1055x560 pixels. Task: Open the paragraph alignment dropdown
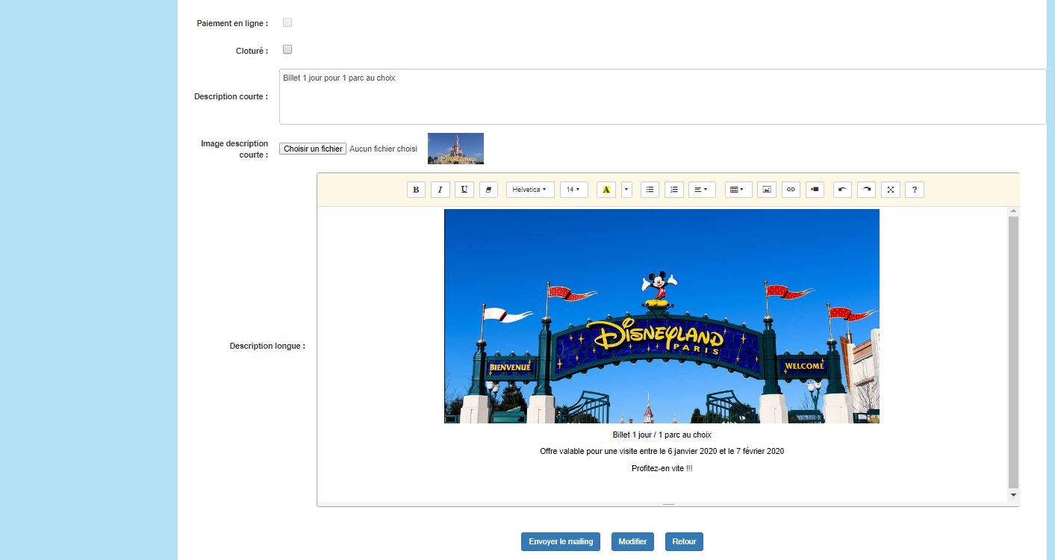tap(701, 190)
